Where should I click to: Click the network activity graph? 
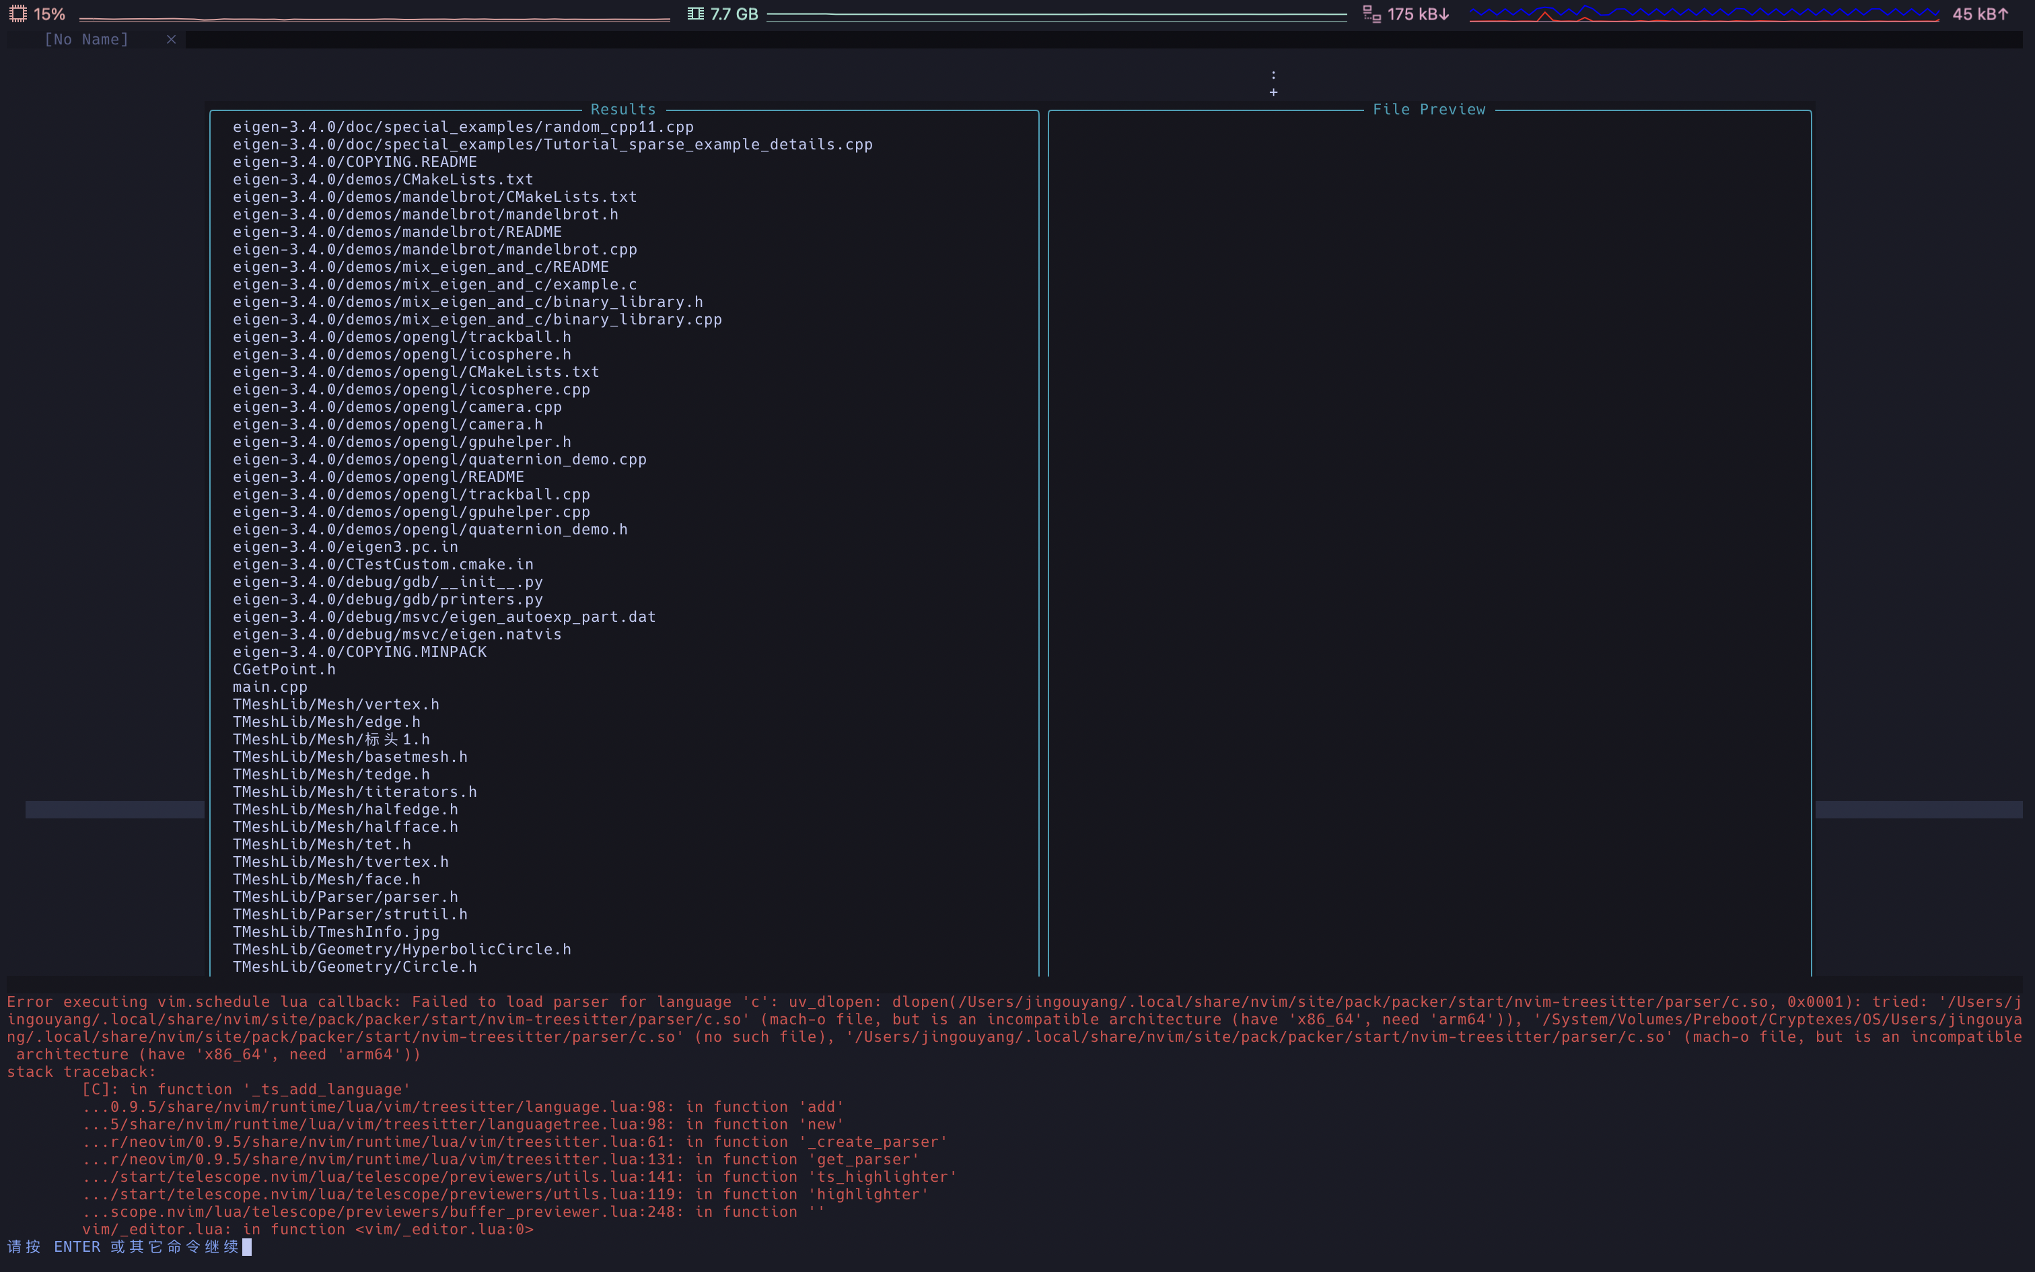[1704, 14]
